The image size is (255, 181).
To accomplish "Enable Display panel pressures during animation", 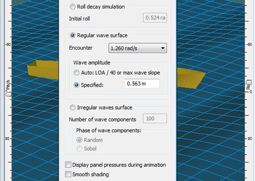I will click(68, 165).
